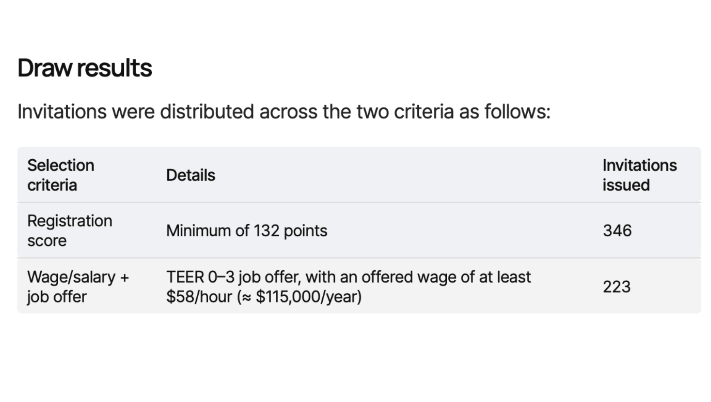Click the word 'score' in first row
The height and width of the screenshot is (402, 711).
[47, 241]
